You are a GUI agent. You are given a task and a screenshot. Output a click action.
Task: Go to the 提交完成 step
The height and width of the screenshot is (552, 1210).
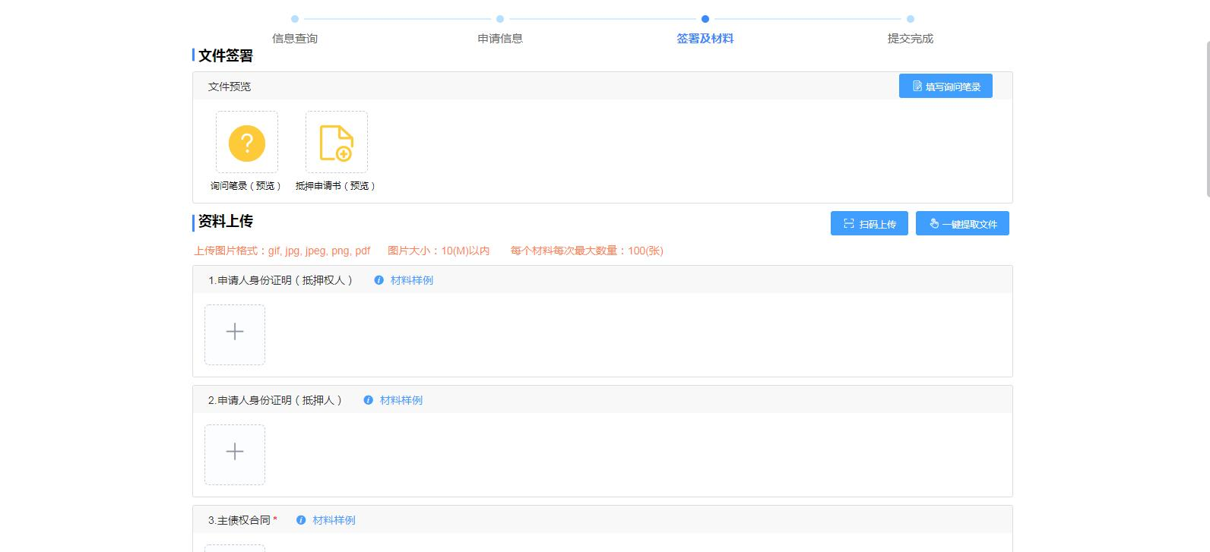coord(911,38)
